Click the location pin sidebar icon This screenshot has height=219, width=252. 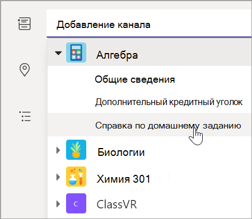coord(25,70)
